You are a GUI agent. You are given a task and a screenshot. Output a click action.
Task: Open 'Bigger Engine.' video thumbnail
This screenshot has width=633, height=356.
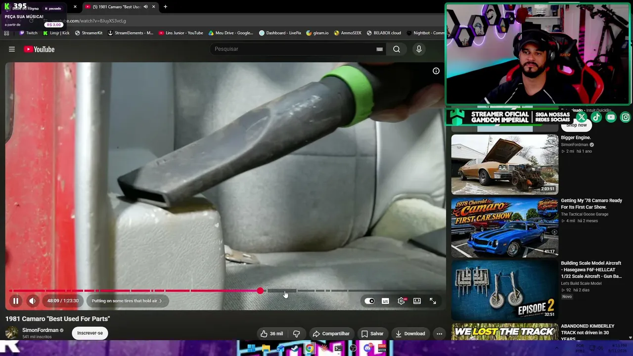tap(504, 165)
